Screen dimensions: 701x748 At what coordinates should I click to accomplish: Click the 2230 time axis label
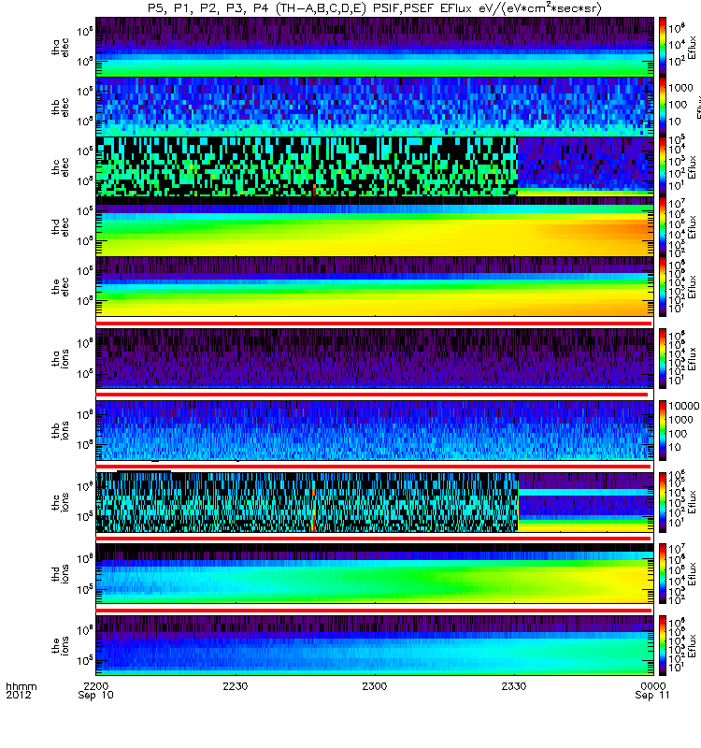(x=236, y=686)
